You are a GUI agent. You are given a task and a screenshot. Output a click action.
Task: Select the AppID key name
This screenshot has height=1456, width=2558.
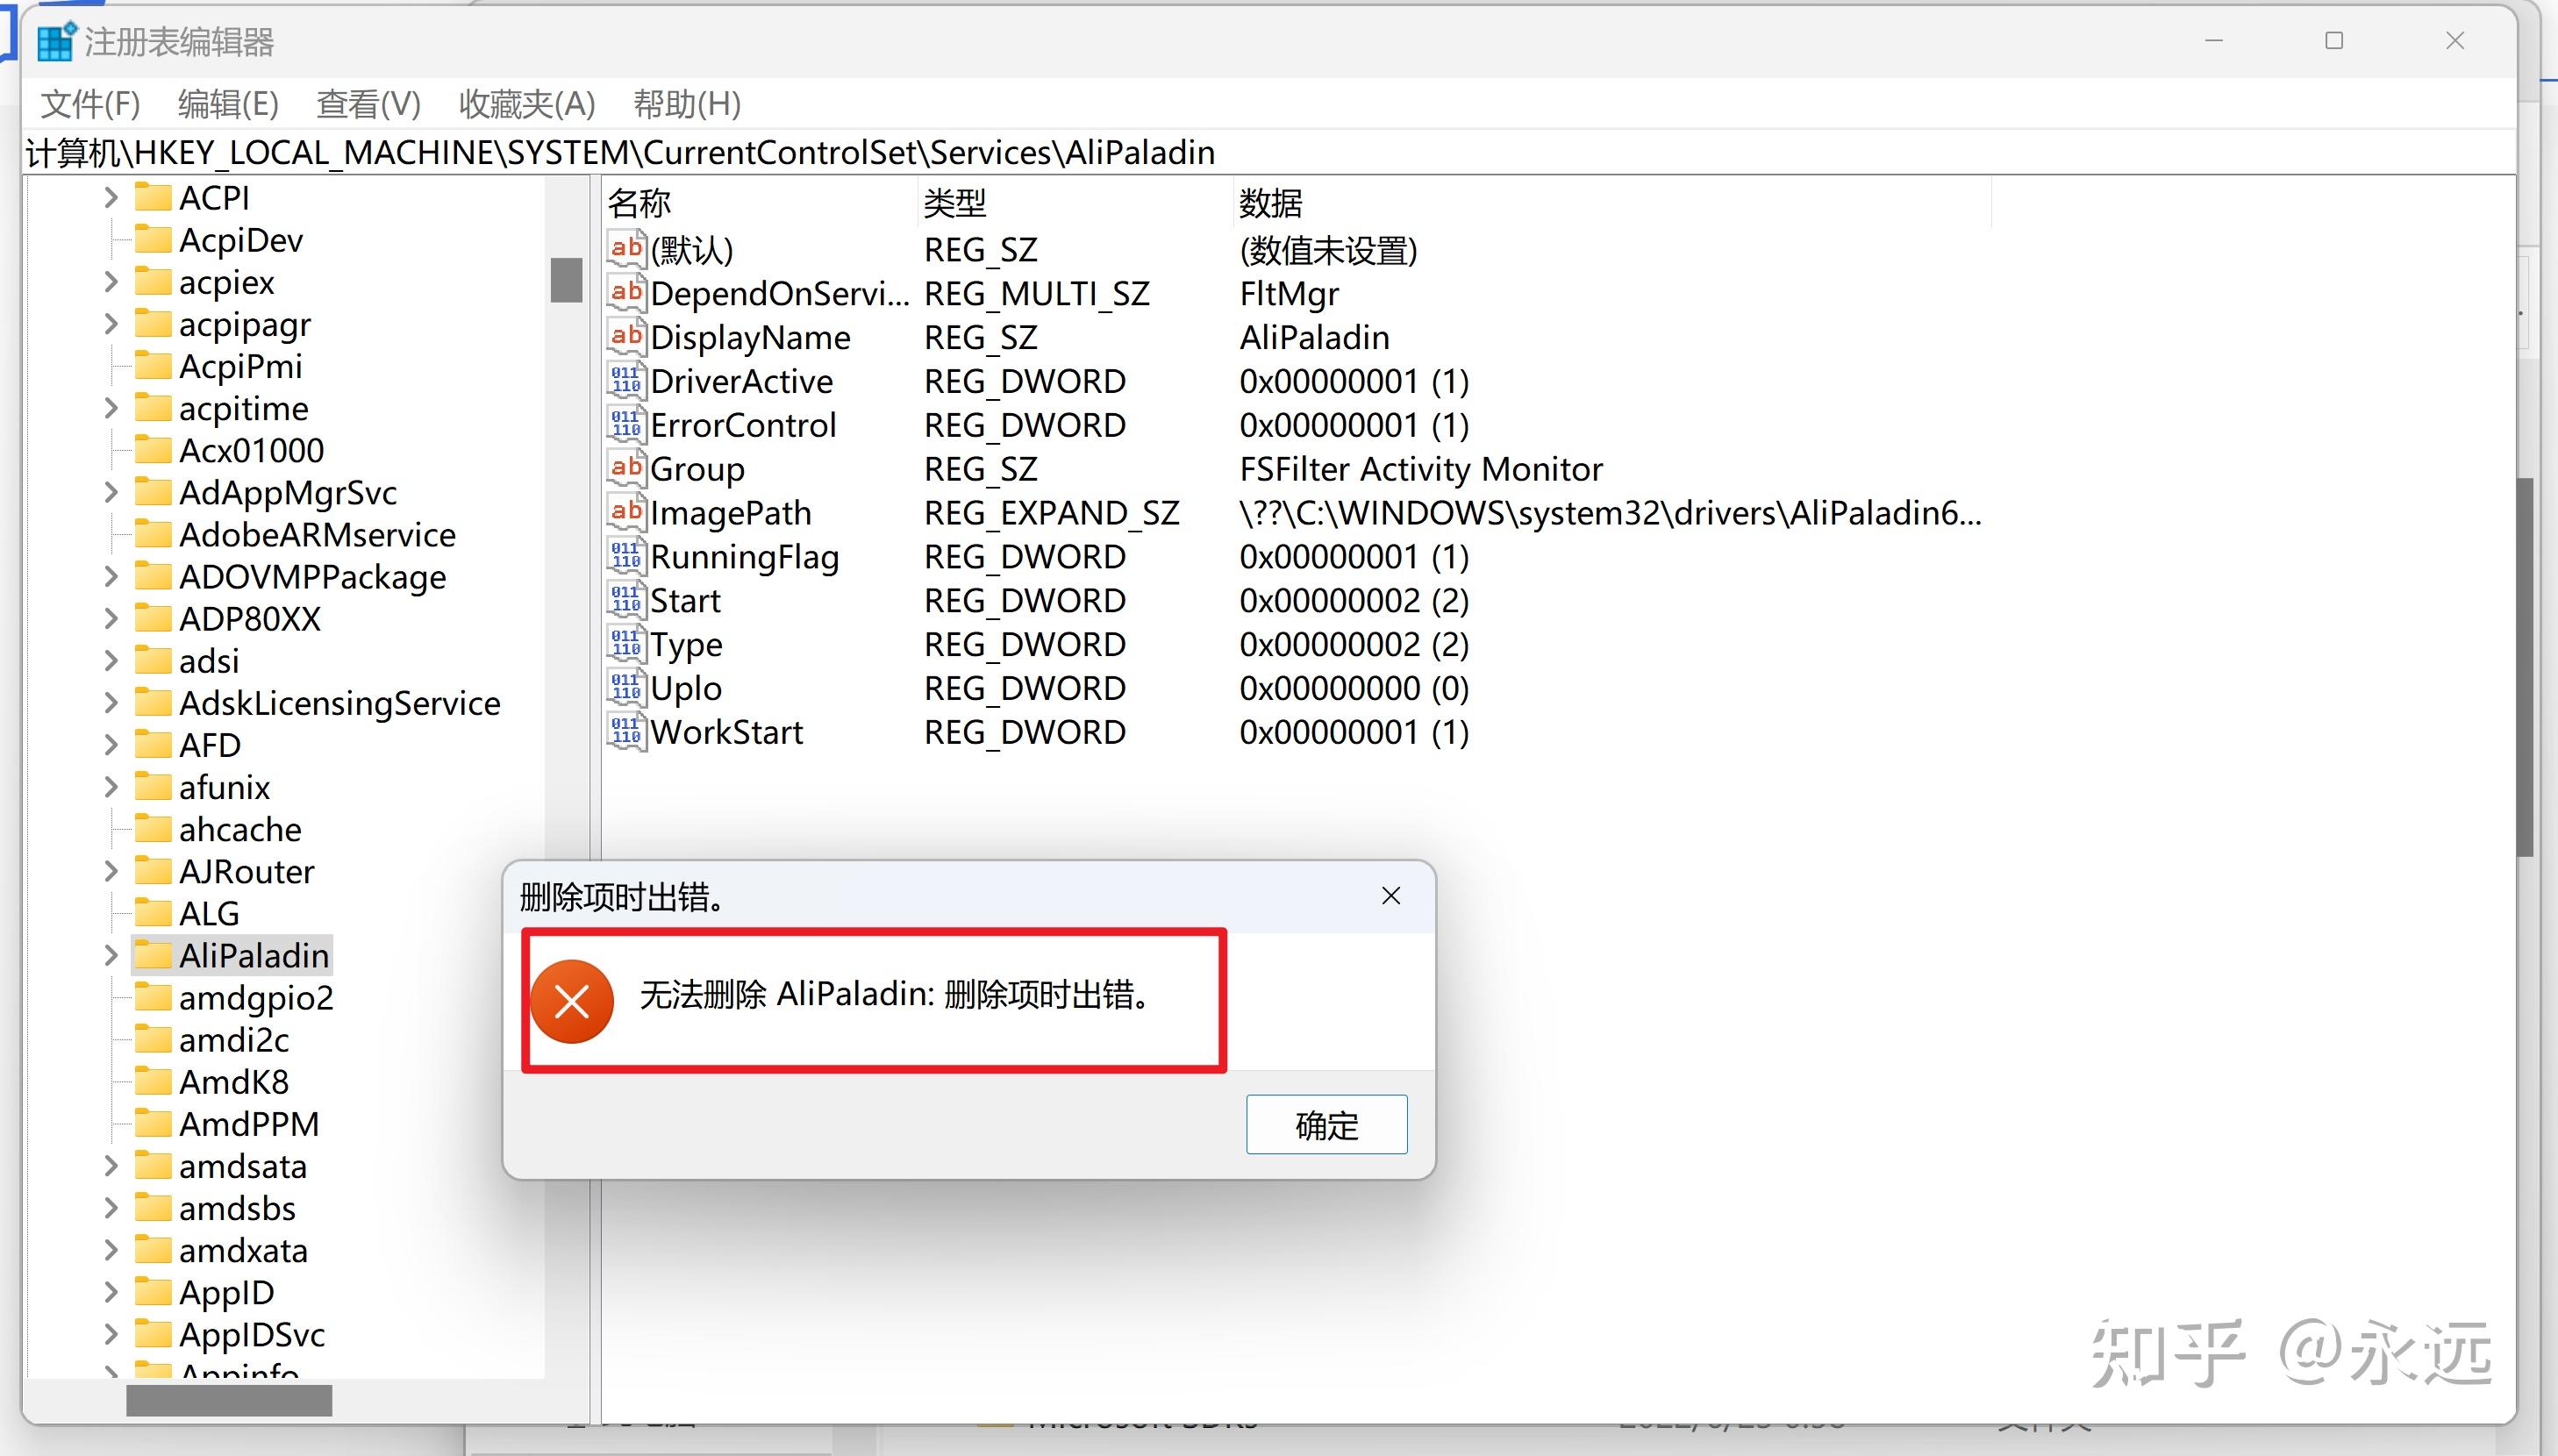point(226,1293)
